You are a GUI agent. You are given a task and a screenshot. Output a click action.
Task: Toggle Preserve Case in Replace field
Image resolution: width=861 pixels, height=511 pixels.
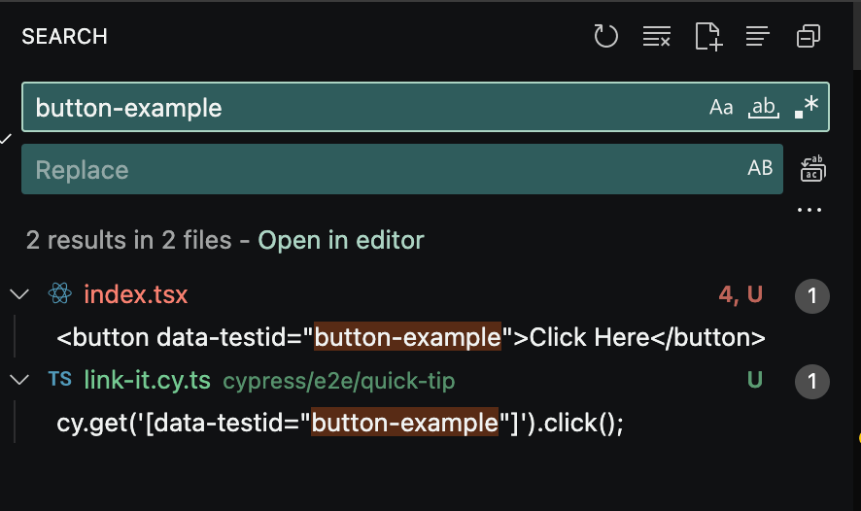(760, 169)
